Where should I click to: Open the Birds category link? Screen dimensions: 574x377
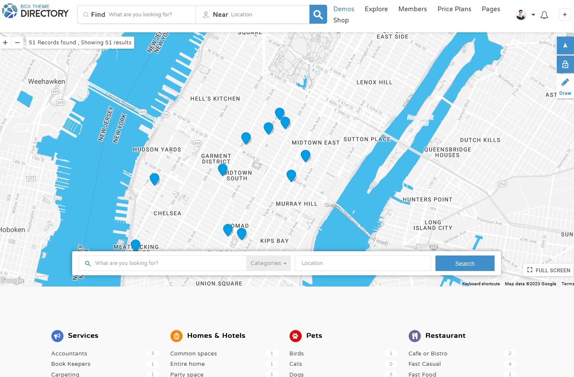tap(297, 354)
